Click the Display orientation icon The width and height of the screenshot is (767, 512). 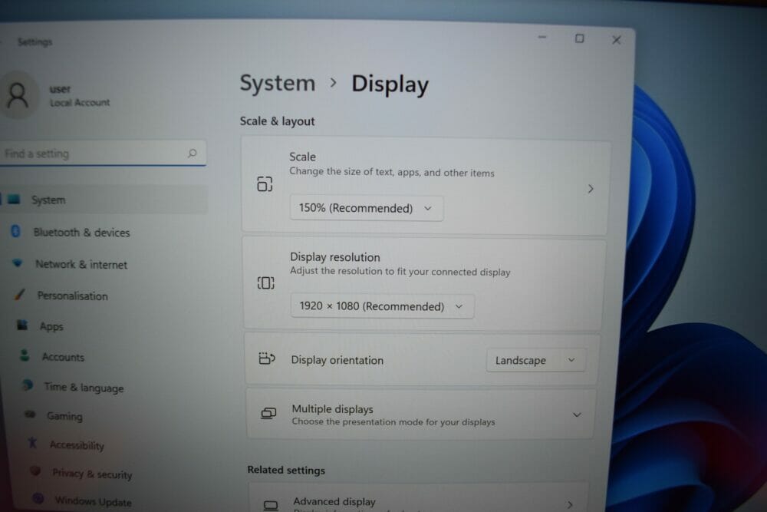point(267,358)
